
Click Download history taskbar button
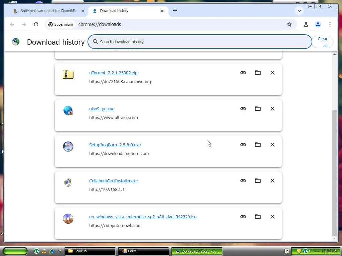tap(197, 251)
